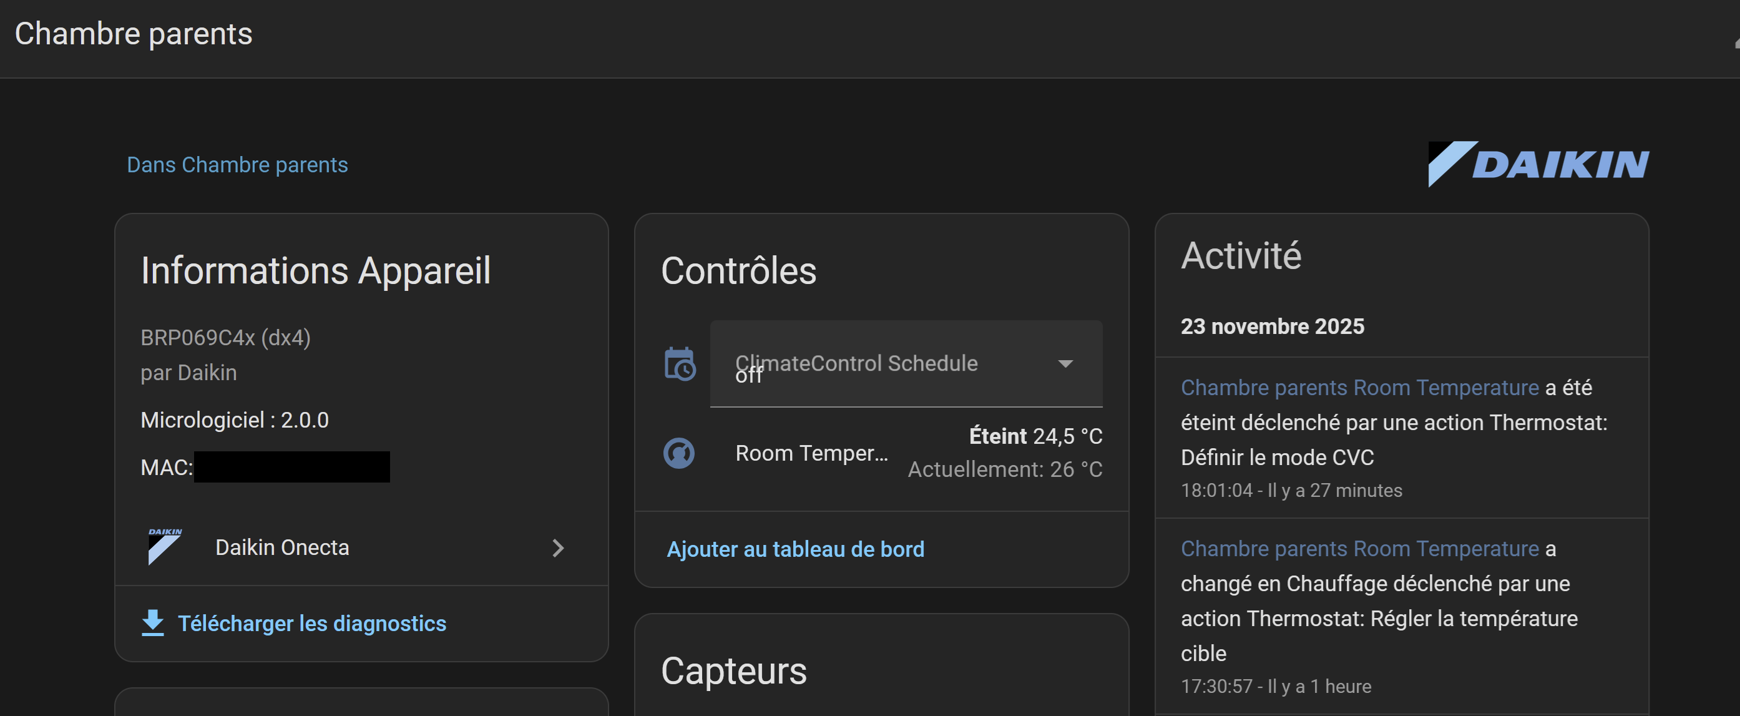Click Ajouter au tableau de bord
Viewport: 1740px width, 716px height.
795,549
